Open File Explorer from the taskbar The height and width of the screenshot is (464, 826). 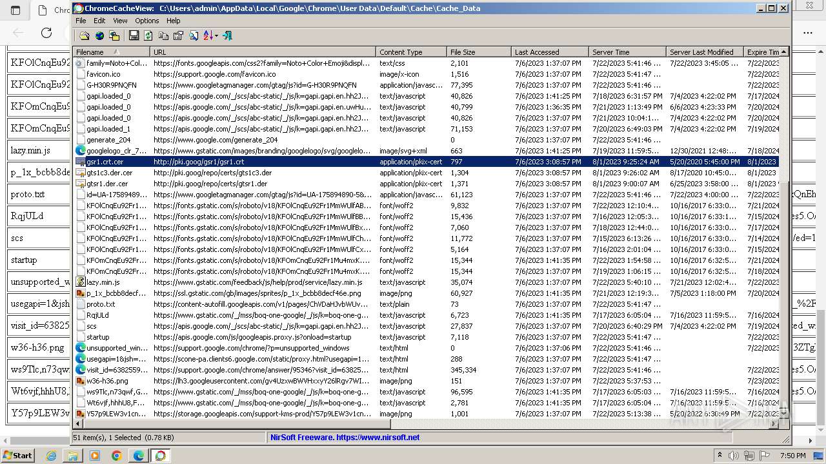pyautogui.click(x=73, y=456)
